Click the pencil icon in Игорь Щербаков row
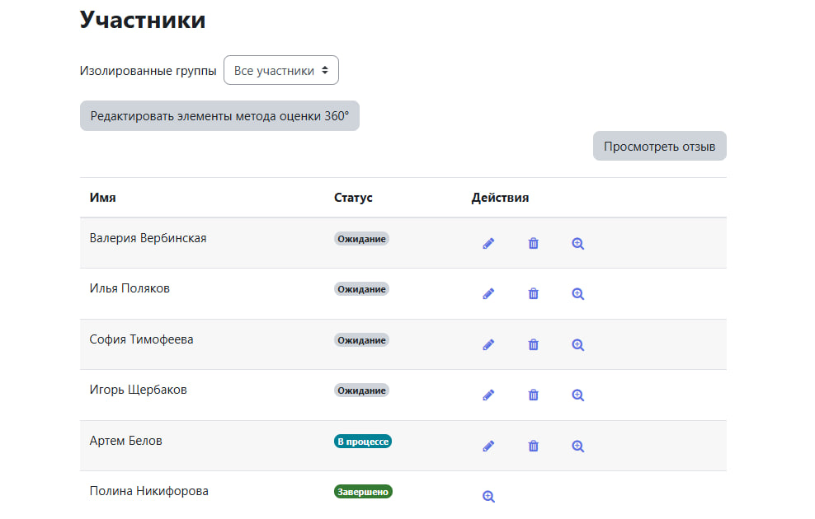This screenshot has height=519, width=815. (488, 395)
